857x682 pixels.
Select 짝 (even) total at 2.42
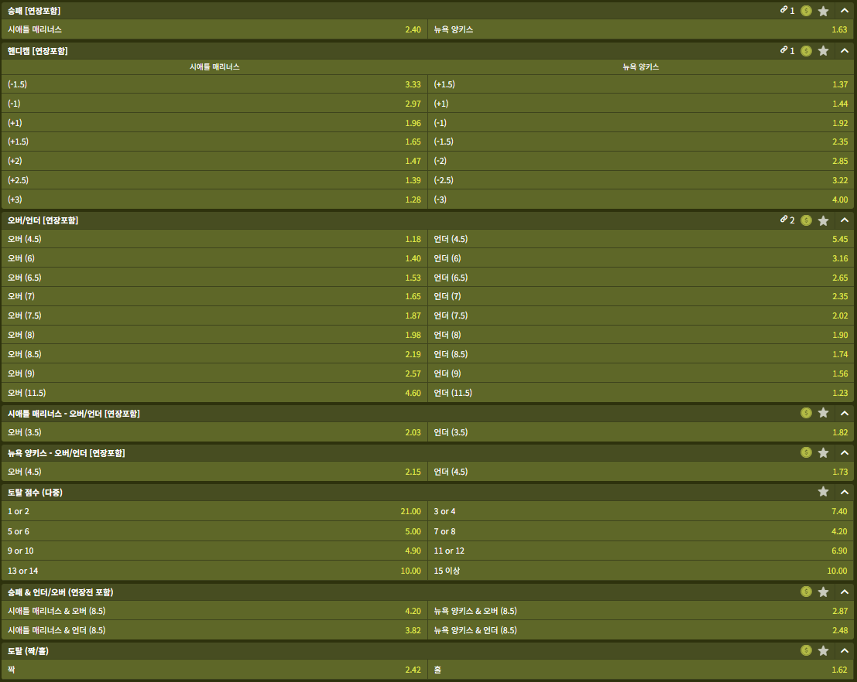(214, 670)
